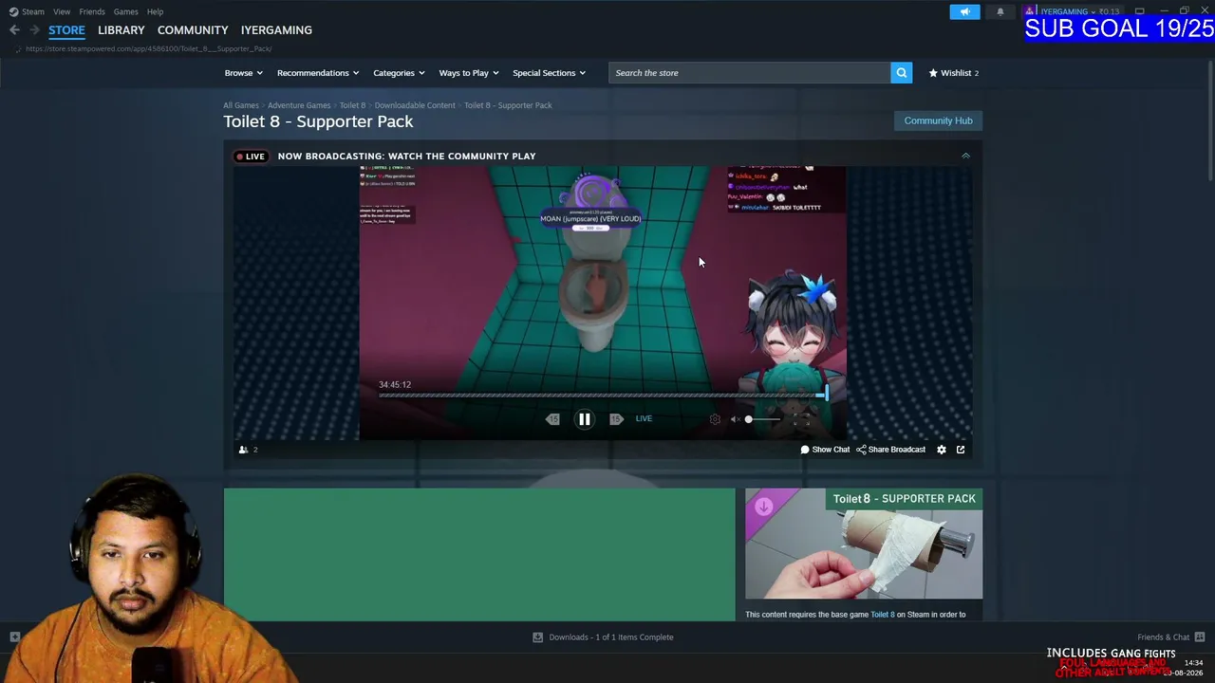1215x683 pixels.
Task: Open the Games menu
Action: point(126,11)
